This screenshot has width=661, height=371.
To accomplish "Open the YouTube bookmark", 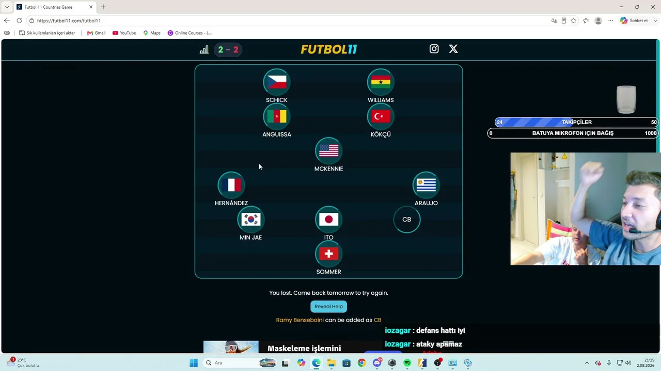I will point(124,33).
